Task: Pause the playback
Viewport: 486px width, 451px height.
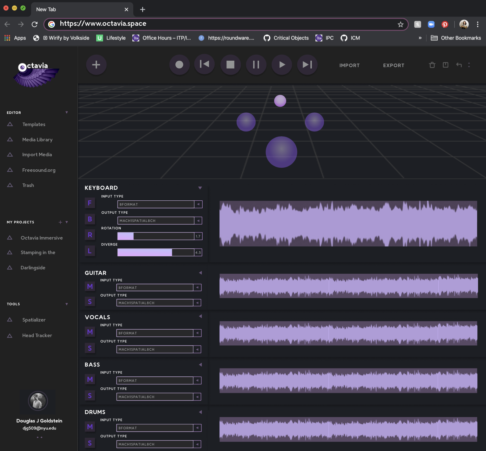Action: [x=256, y=65]
